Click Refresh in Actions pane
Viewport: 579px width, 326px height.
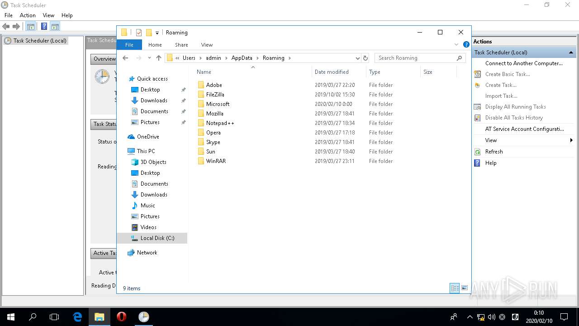494,152
